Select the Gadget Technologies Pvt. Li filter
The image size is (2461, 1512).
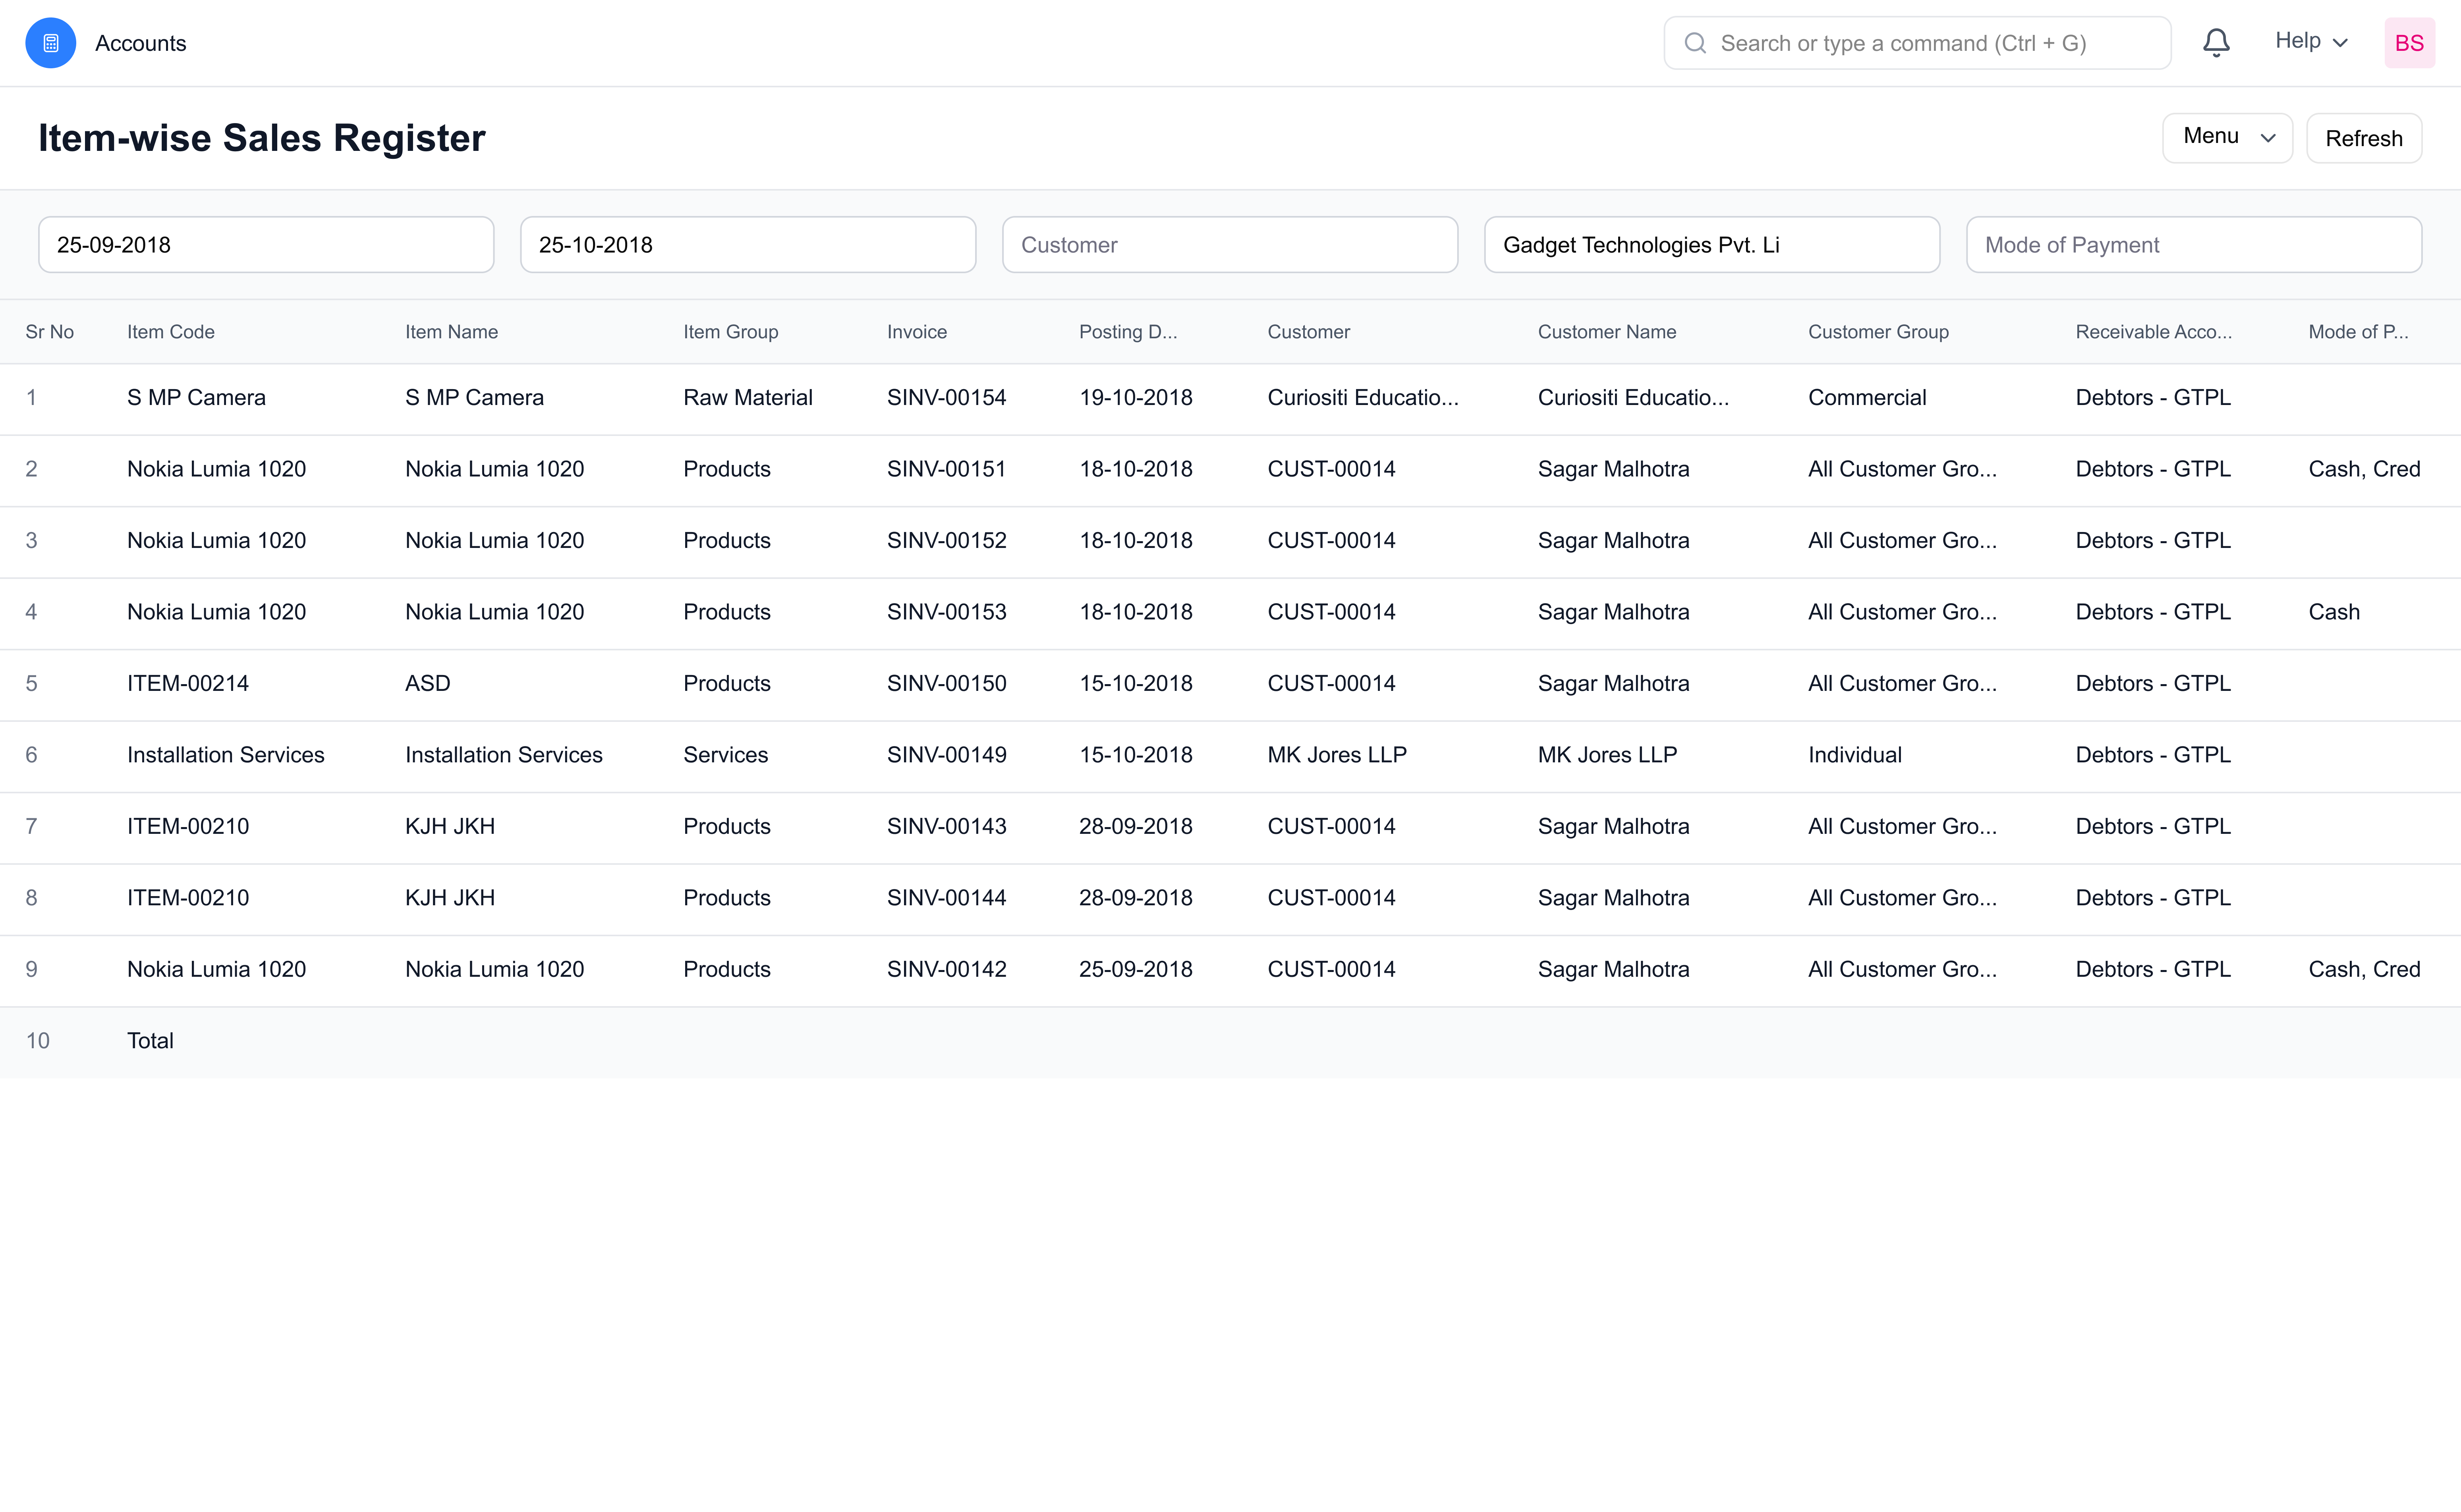coord(1711,244)
